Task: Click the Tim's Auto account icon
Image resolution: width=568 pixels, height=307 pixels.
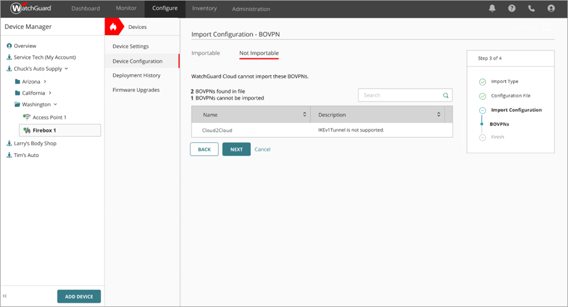Action: tap(9, 155)
